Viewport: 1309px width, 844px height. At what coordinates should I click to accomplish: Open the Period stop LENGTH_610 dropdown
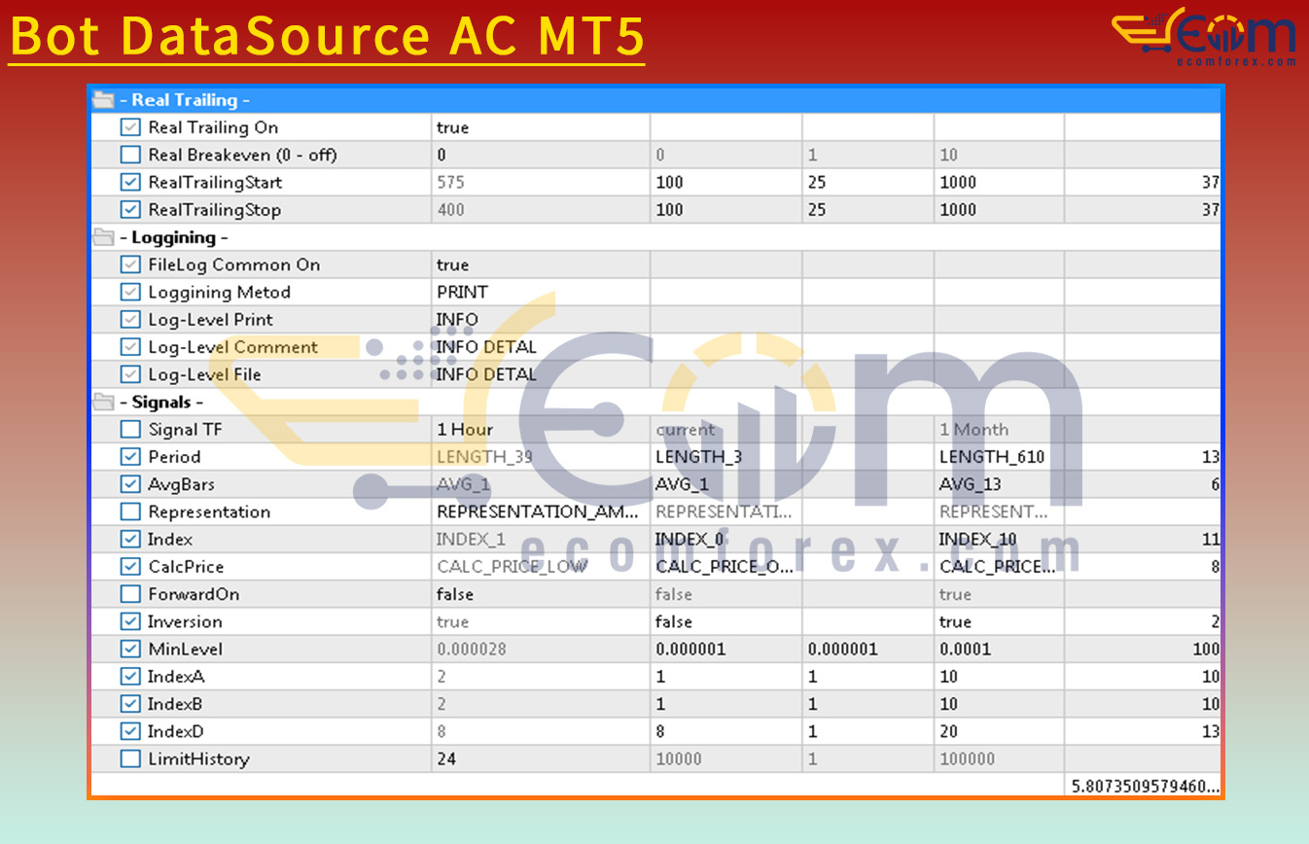[x=999, y=456]
